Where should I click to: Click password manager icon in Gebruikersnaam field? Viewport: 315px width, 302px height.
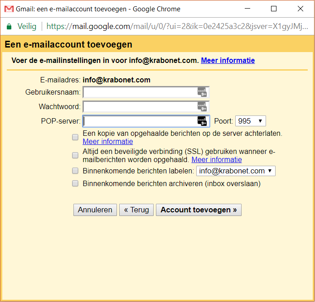(x=202, y=92)
